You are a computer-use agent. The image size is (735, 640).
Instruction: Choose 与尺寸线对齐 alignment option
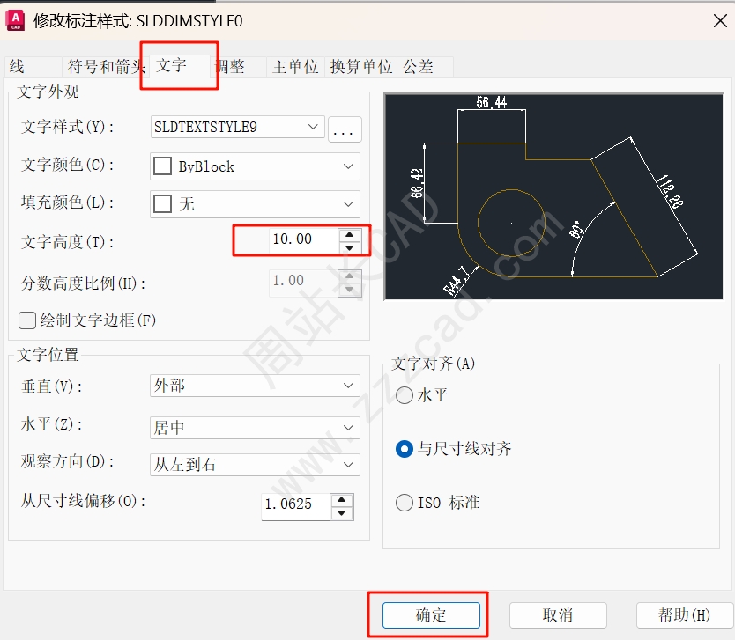click(405, 449)
